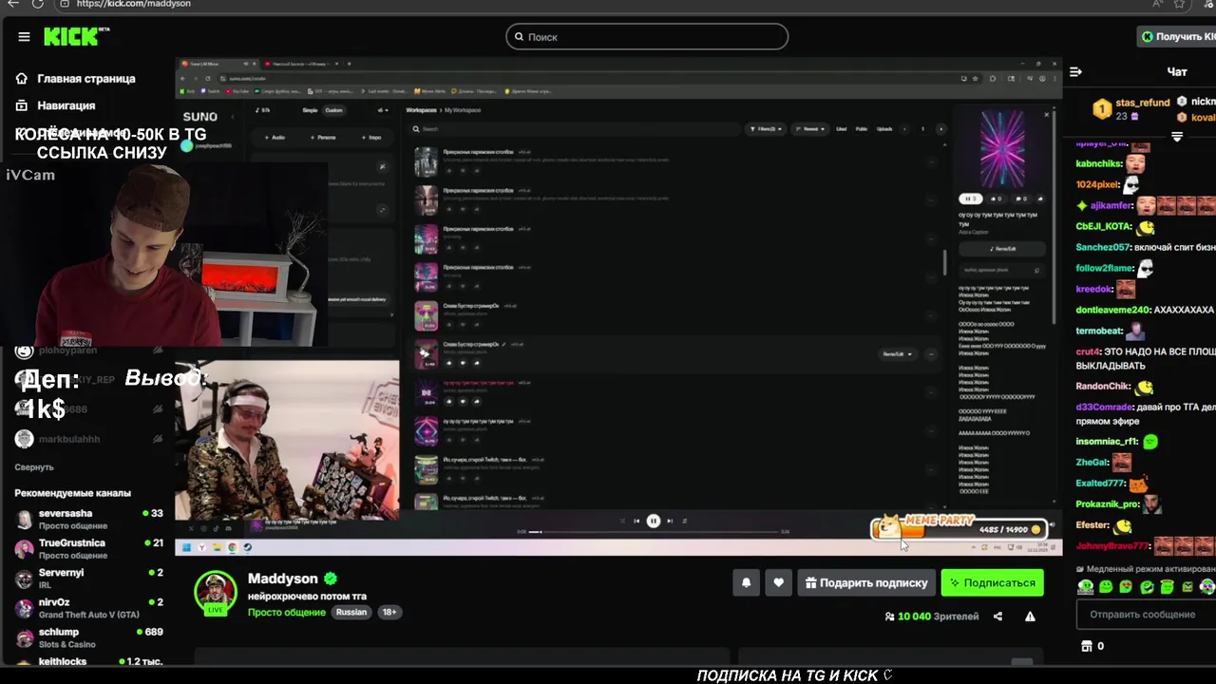Open the schlump Slots & Casino channel

89,636
